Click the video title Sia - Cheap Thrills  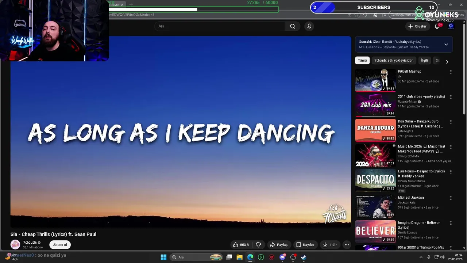53,234
